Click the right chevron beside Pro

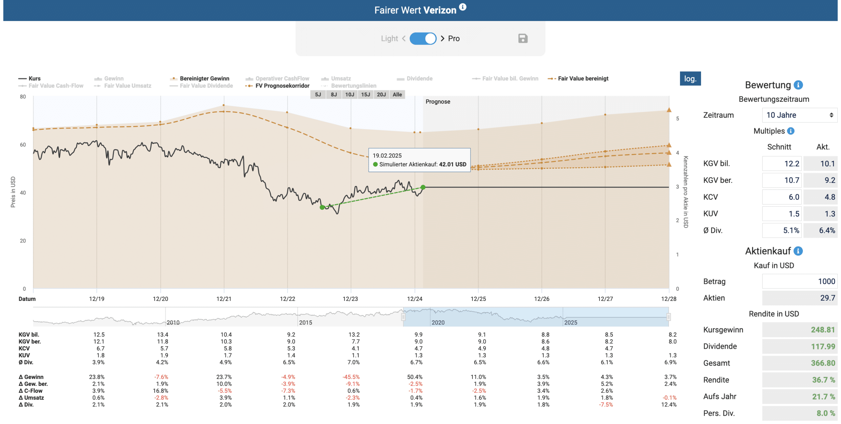tap(442, 38)
